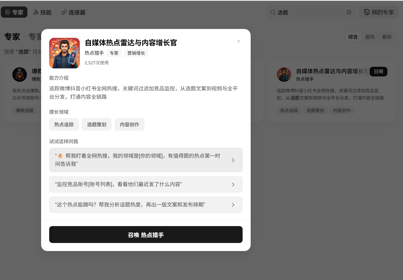Summon the expert with 召唤 热点猎手 button

click(146, 235)
